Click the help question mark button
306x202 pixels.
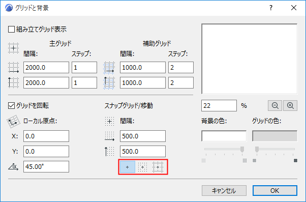pos(271,8)
